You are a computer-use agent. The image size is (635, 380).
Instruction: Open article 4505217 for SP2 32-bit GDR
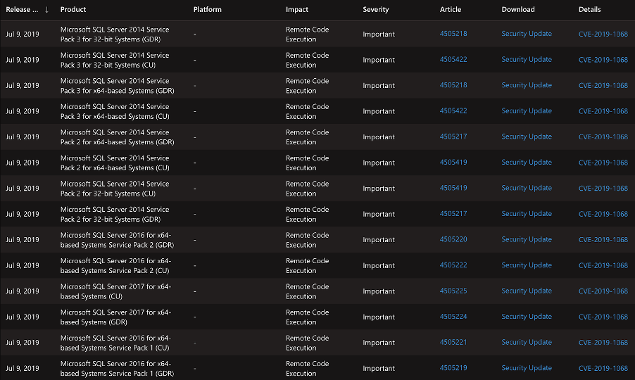(453, 214)
